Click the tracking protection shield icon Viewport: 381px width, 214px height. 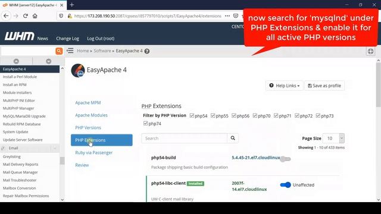click(x=61, y=16)
